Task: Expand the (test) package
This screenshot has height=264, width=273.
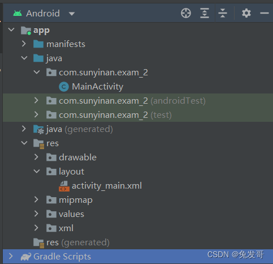Action: (36, 114)
